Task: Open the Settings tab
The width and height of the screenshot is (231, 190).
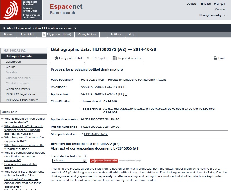Action: [x=116, y=35]
